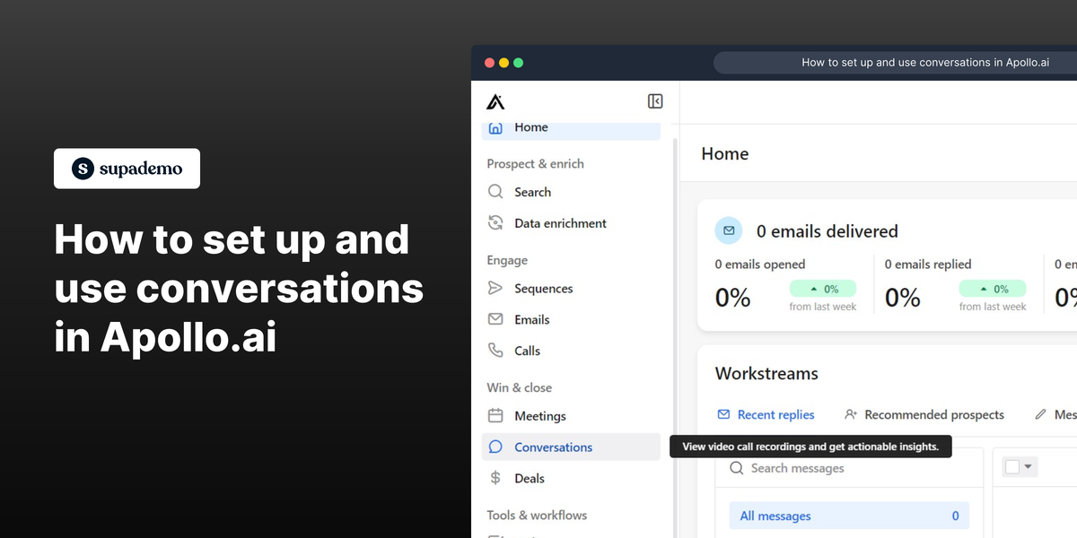The image size is (1077, 538).
Task: Open Conversations in sidebar
Action: point(571,447)
